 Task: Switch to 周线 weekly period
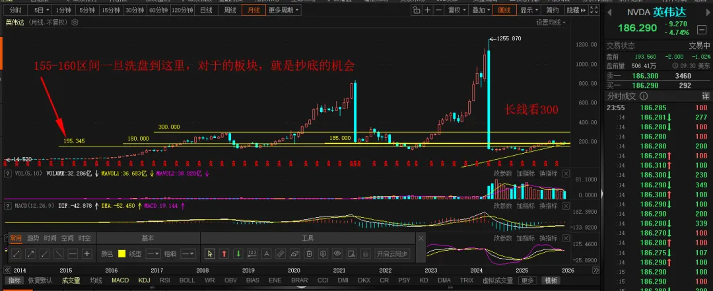click(x=230, y=10)
